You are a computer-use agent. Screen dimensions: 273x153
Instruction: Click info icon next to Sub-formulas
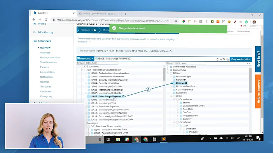click(171, 70)
